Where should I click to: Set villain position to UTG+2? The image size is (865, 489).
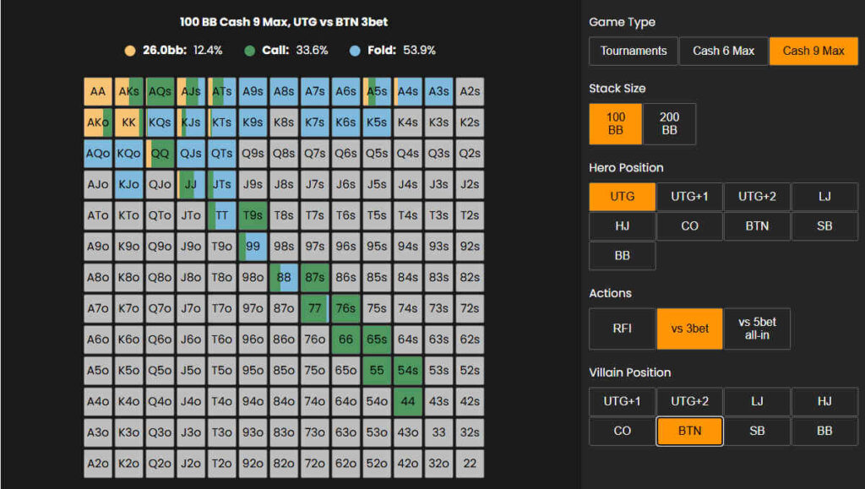click(689, 401)
